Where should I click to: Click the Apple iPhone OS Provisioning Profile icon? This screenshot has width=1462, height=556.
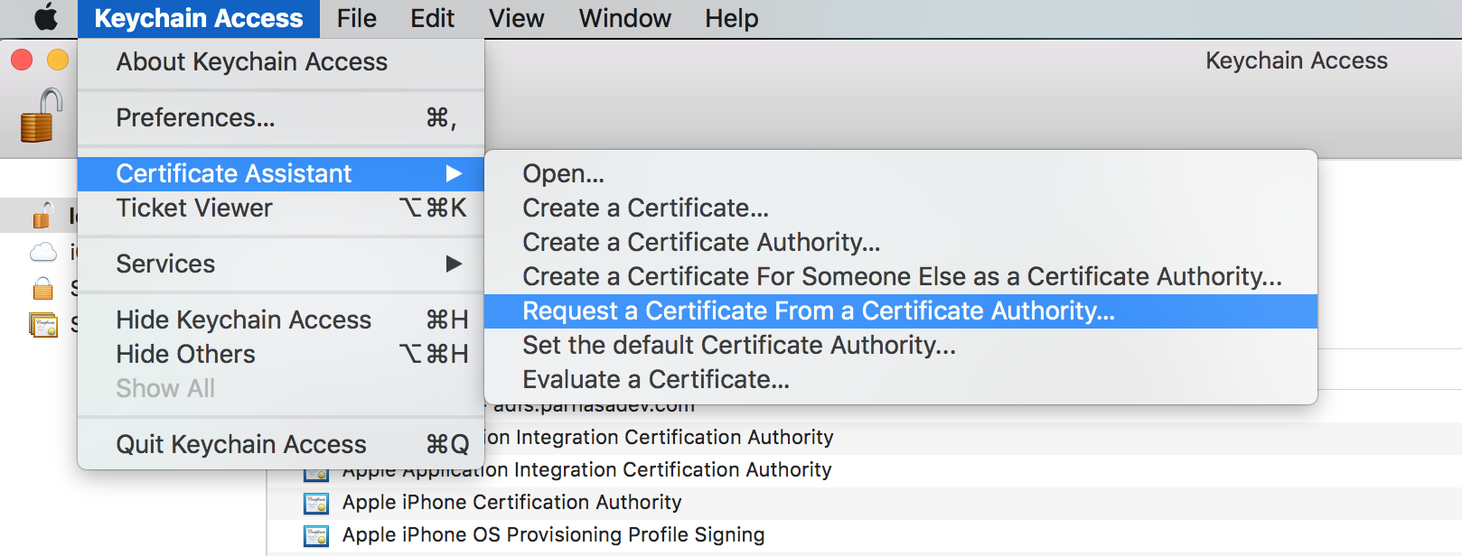tap(316, 535)
